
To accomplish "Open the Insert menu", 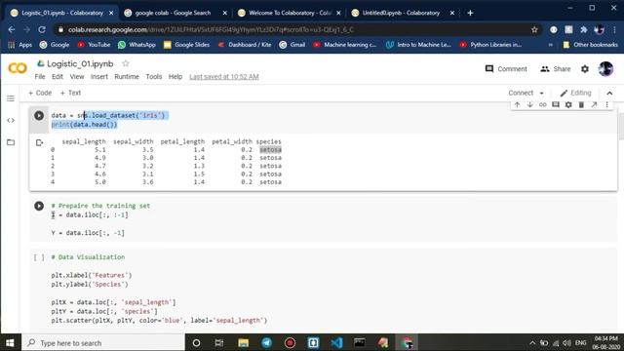I will [99, 77].
